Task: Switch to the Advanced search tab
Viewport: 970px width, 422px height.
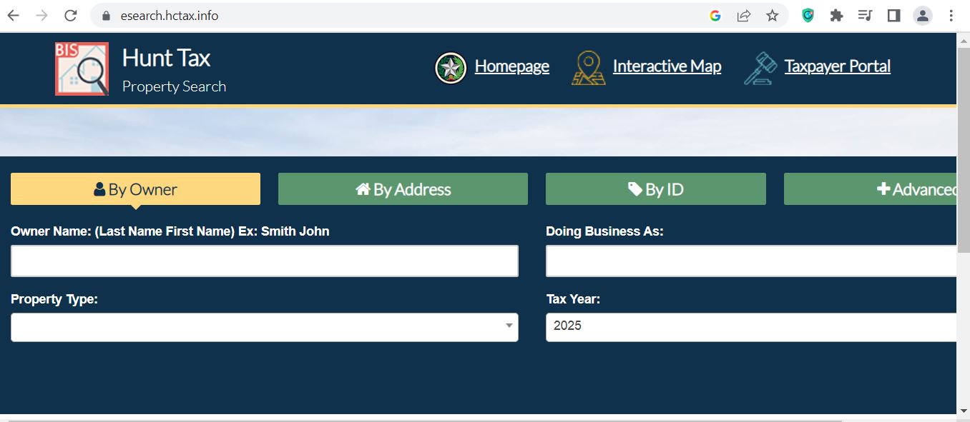Action: [871, 189]
